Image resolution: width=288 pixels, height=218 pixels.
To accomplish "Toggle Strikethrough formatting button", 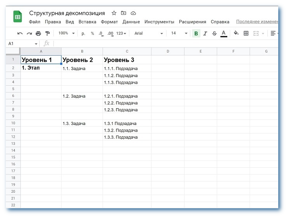I will tap(214, 33).
